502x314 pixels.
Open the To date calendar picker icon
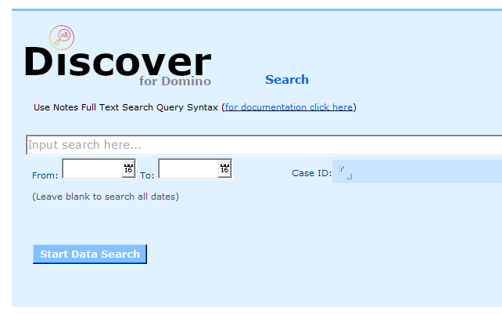tap(224, 168)
